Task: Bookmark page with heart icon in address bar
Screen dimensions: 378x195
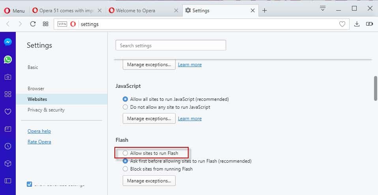Action: point(342,24)
